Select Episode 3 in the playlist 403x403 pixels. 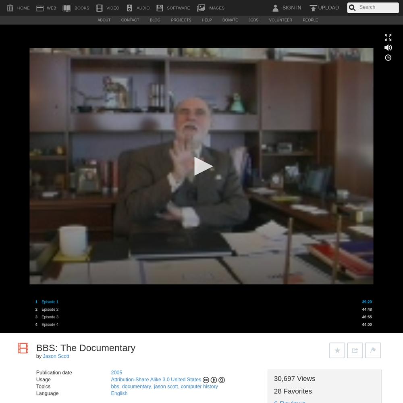click(x=50, y=317)
